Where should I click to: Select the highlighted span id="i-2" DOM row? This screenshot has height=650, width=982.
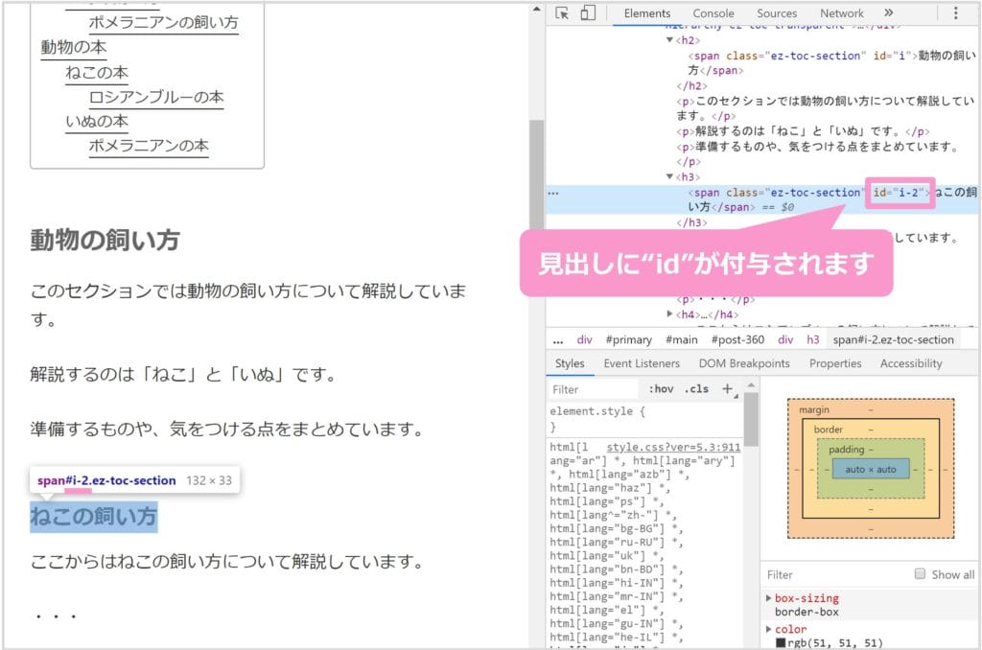761,199
